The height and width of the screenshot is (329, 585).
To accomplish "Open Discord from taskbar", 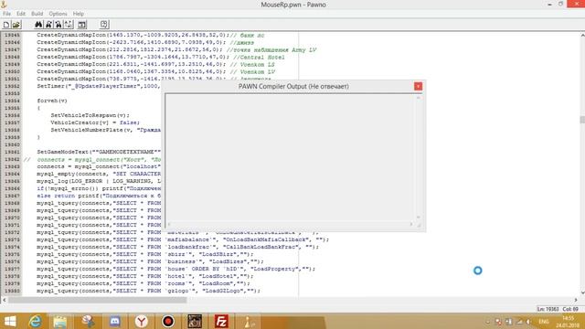I will tap(115, 321).
